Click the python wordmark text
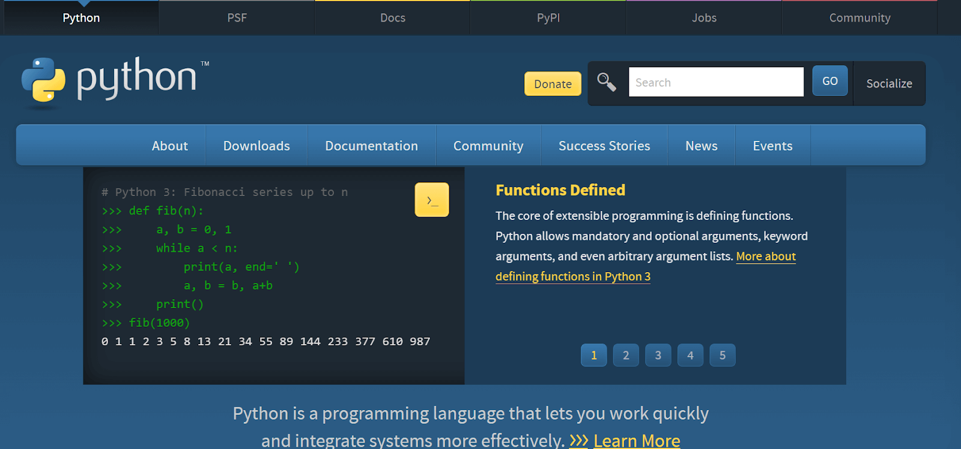Image resolution: width=961 pixels, height=449 pixels. (x=137, y=78)
